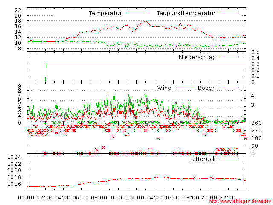Click the green line sample beside Niederschlag

229,57
